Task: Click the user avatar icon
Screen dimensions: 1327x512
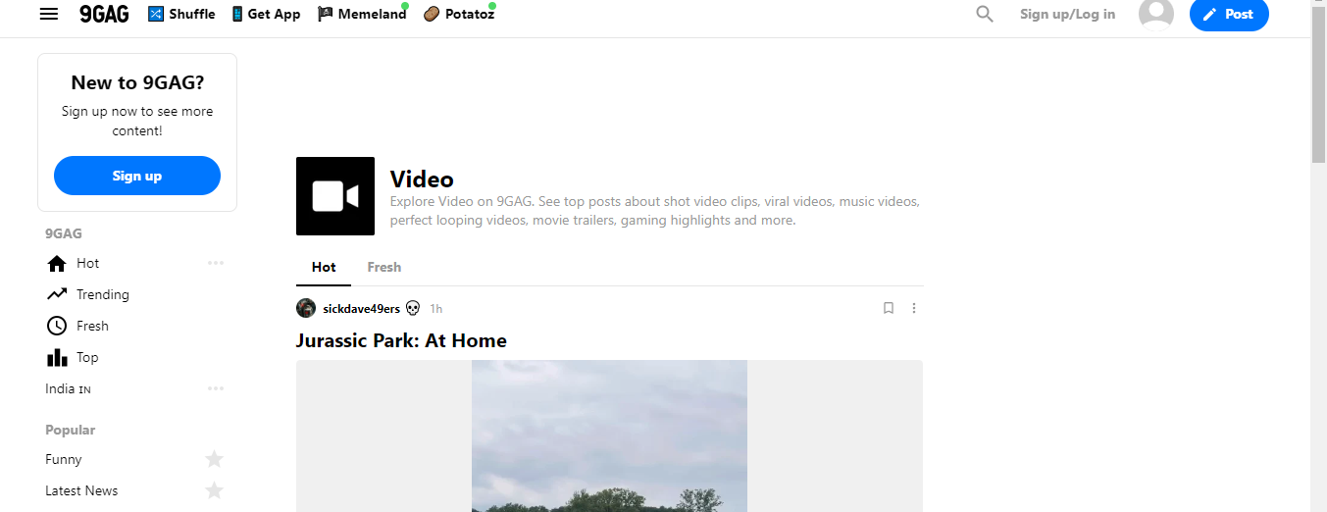Action: point(1156,13)
